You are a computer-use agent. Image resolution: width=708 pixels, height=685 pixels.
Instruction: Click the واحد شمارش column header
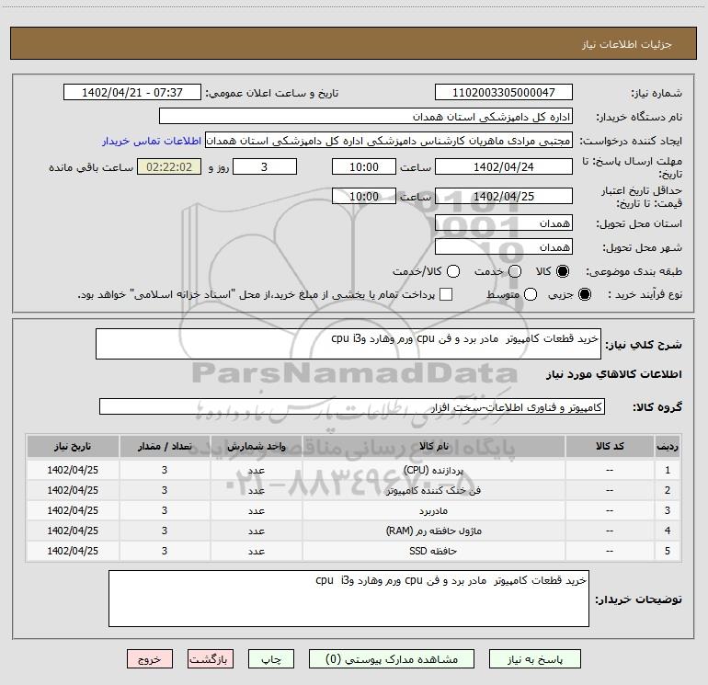pos(256,447)
